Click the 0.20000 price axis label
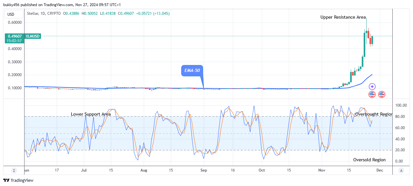Viewport: 413px width, 186px height. [x=15, y=75]
